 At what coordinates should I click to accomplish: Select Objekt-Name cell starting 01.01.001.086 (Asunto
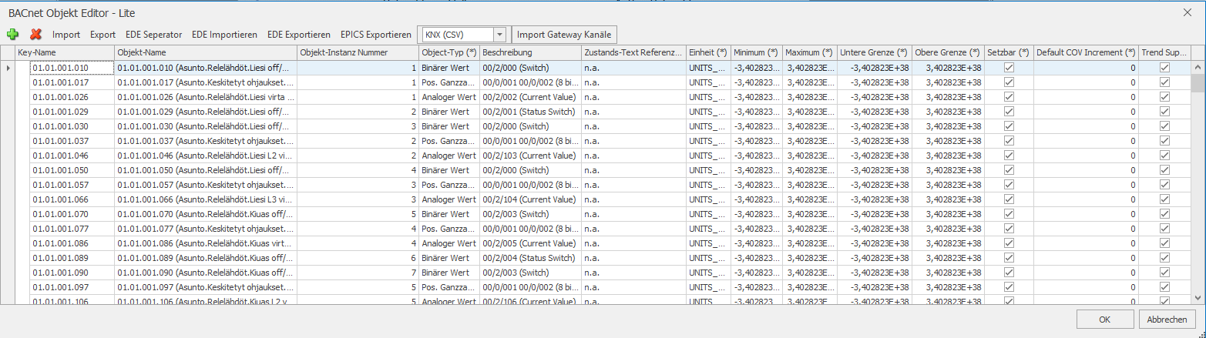pyautogui.click(x=206, y=243)
